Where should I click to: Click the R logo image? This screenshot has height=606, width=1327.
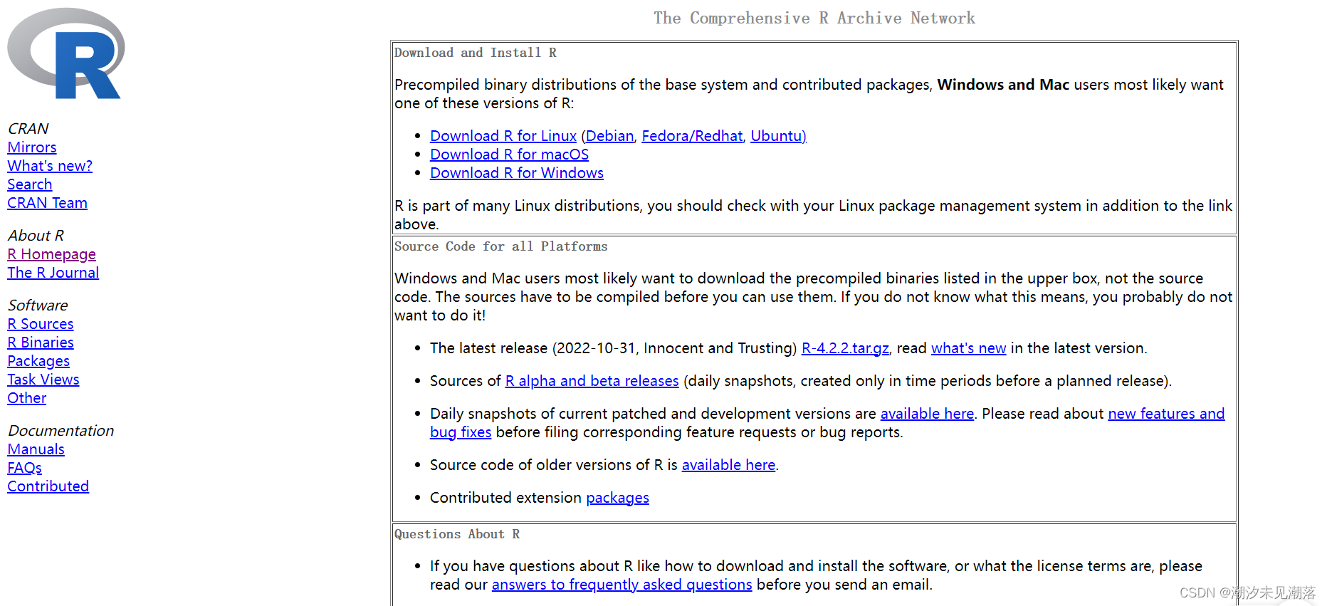66,54
